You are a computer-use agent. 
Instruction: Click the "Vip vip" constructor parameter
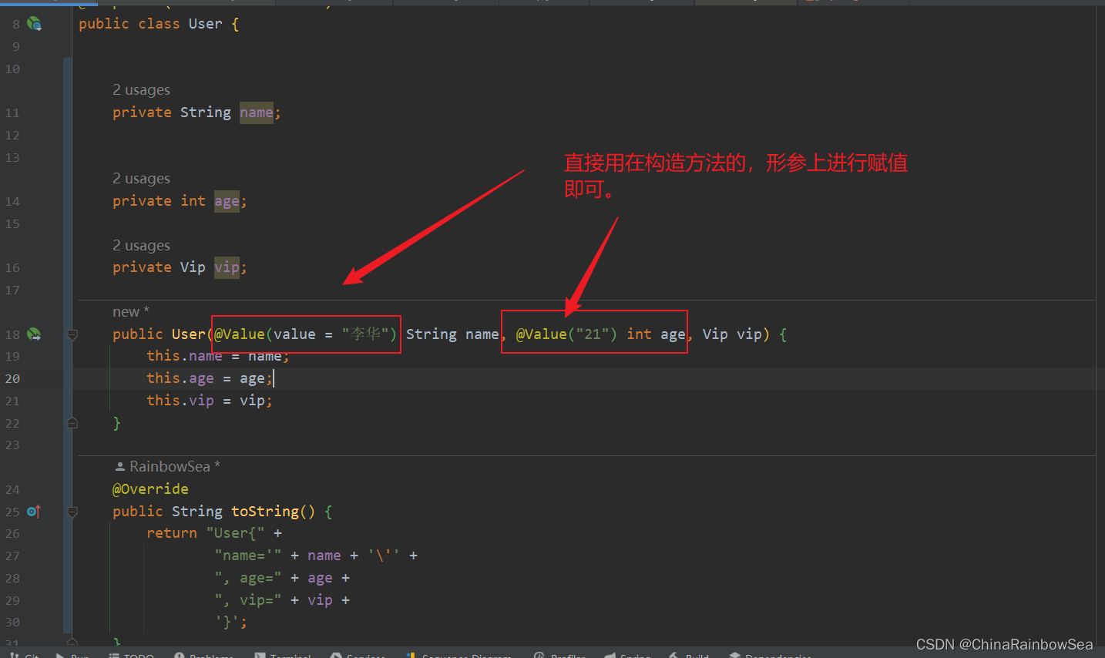732,334
